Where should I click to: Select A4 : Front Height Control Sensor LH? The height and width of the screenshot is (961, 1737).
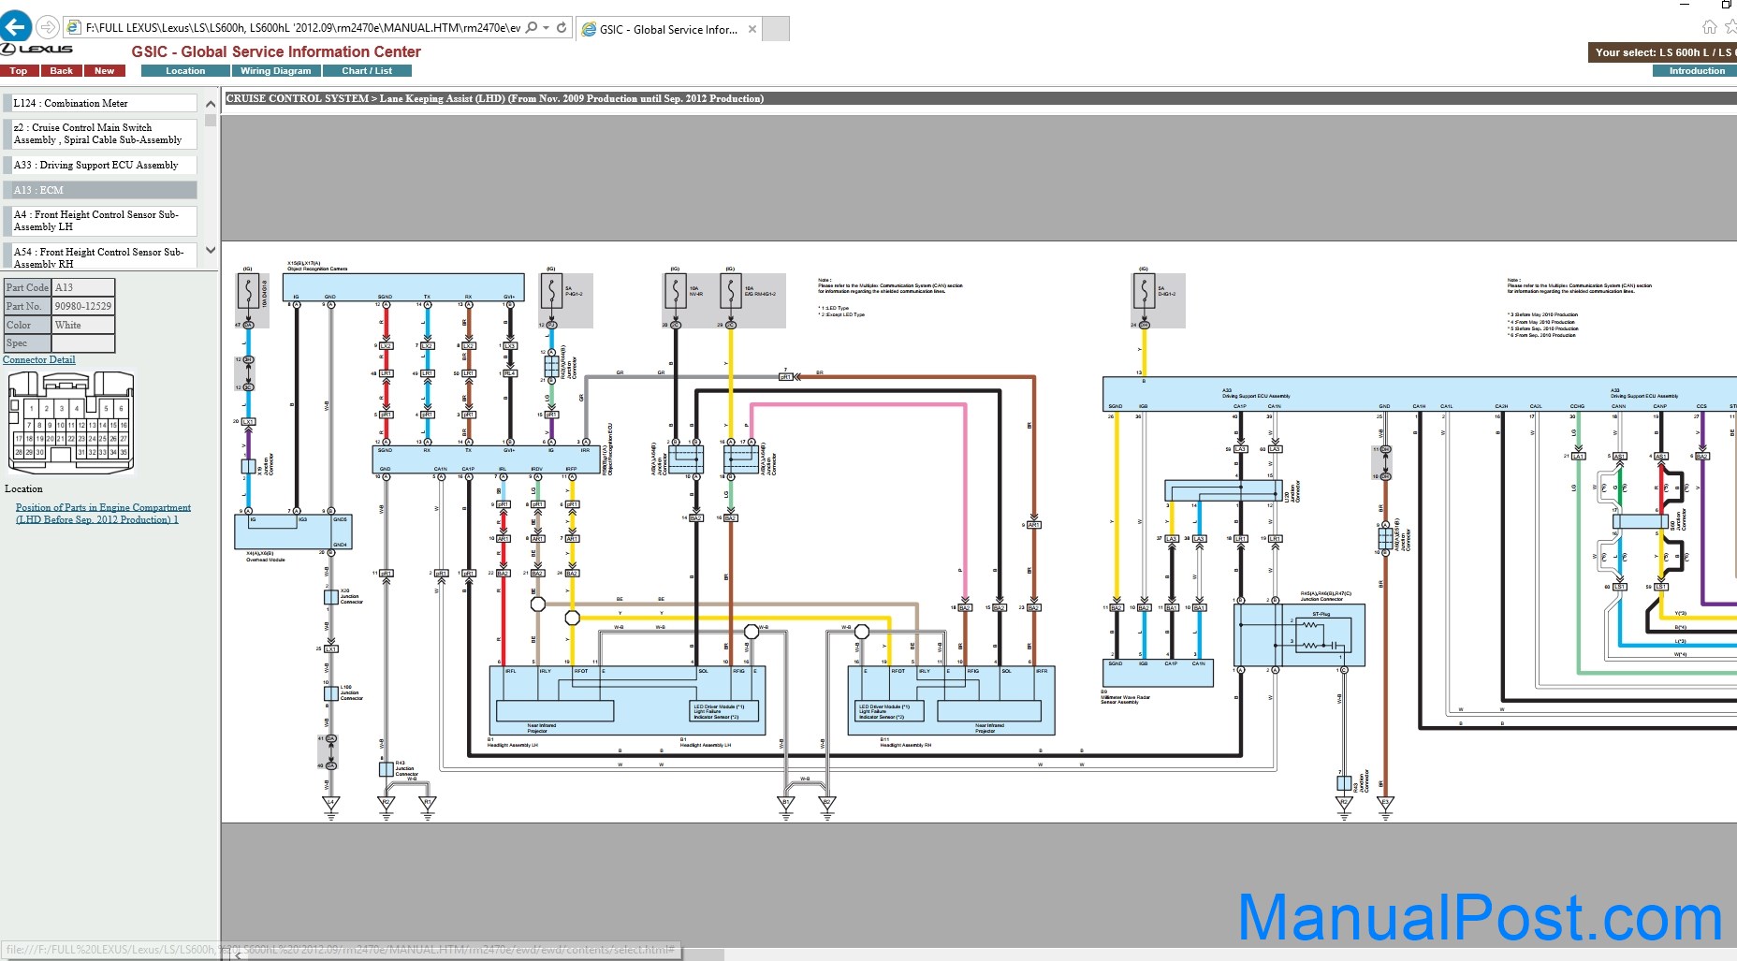point(99,221)
